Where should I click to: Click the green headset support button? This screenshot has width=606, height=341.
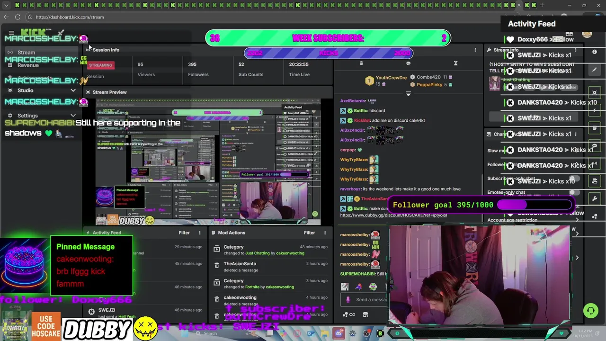coord(590,311)
